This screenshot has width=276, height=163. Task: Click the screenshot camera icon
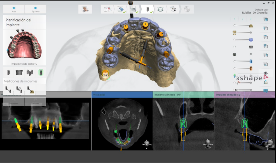click(x=265, y=73)
